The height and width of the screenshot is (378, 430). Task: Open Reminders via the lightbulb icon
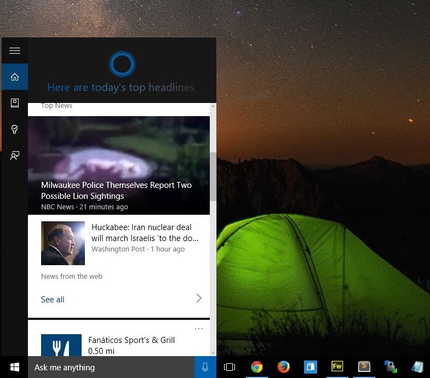[15, 129]
